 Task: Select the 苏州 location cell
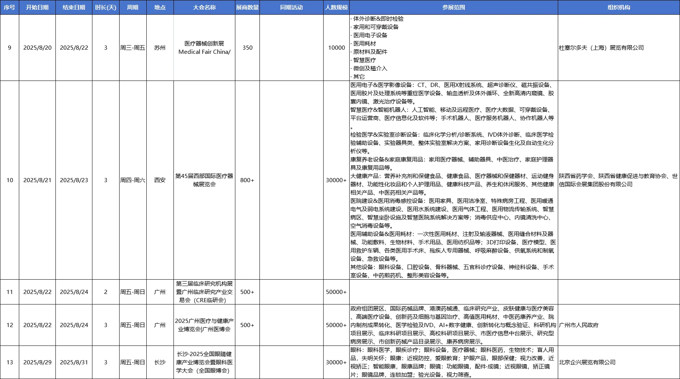click(x=160, y=48)
